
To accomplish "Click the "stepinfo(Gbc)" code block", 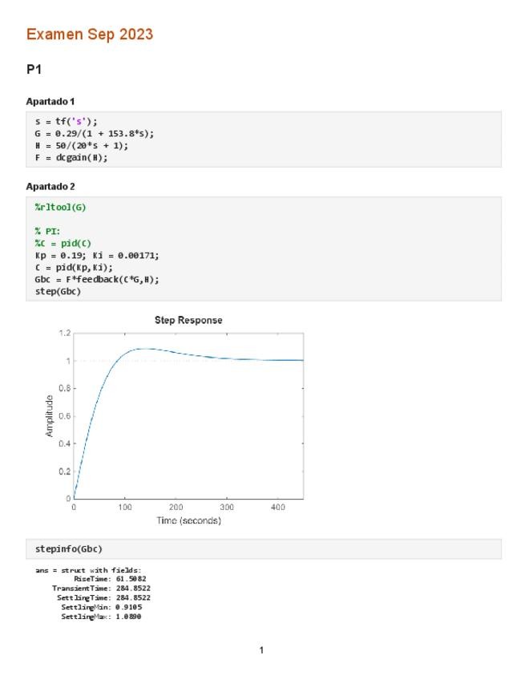I will coord(69,549).
